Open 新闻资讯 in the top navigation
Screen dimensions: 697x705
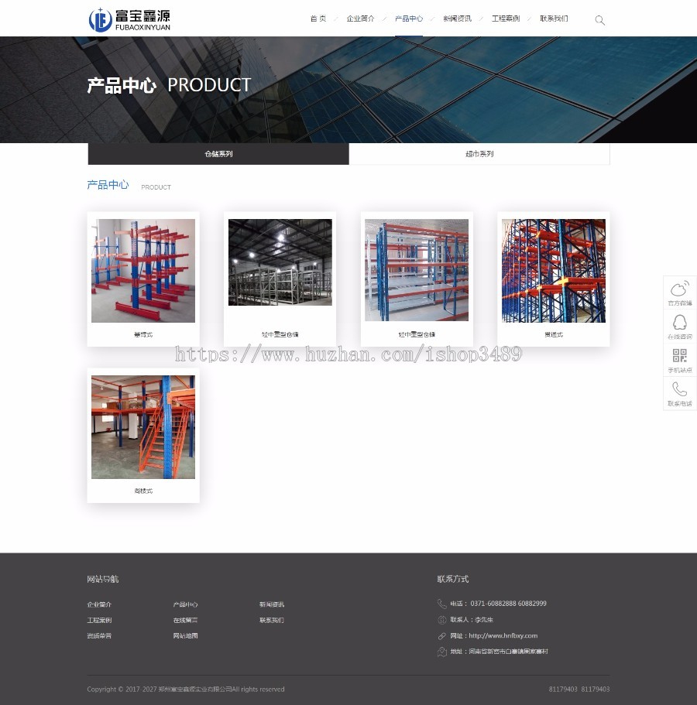coord(457,19)
